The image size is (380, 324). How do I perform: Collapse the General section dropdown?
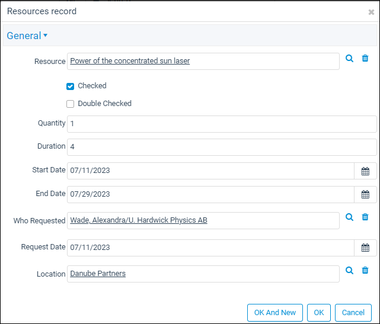[27, 36]
